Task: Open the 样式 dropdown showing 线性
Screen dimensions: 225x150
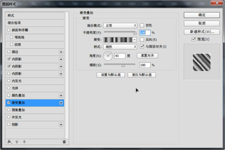Action: coord(120,47)
